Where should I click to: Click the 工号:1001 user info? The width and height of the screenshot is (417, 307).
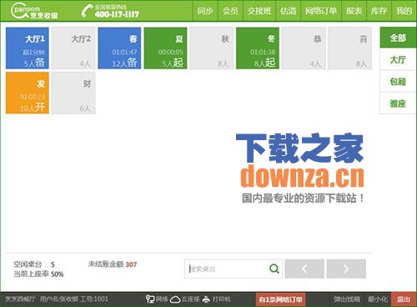pos(93,299)
